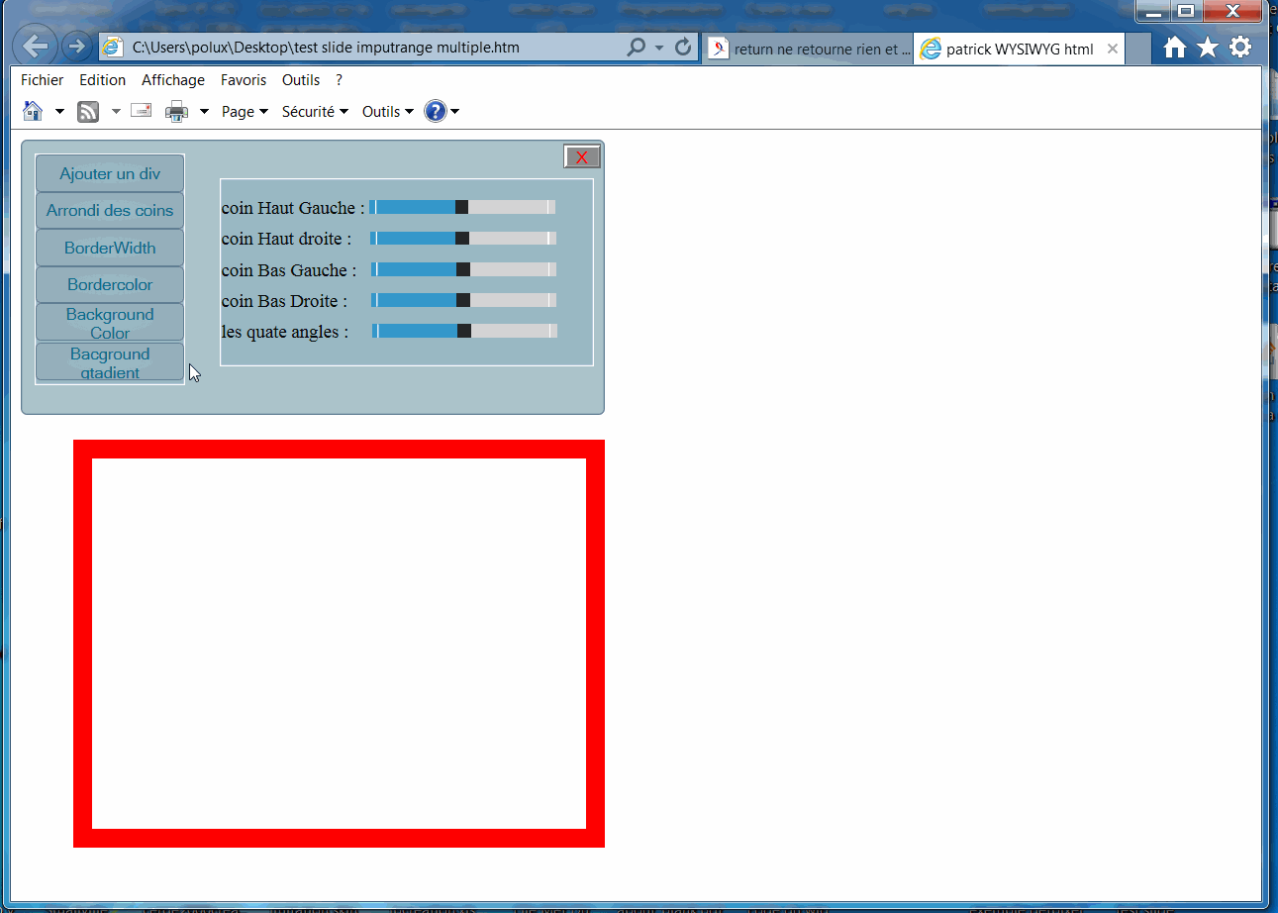Click the 'coin Haut droite' slider

click(463, 239)
